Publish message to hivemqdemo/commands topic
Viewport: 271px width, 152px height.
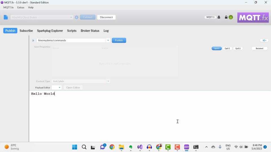119,40
